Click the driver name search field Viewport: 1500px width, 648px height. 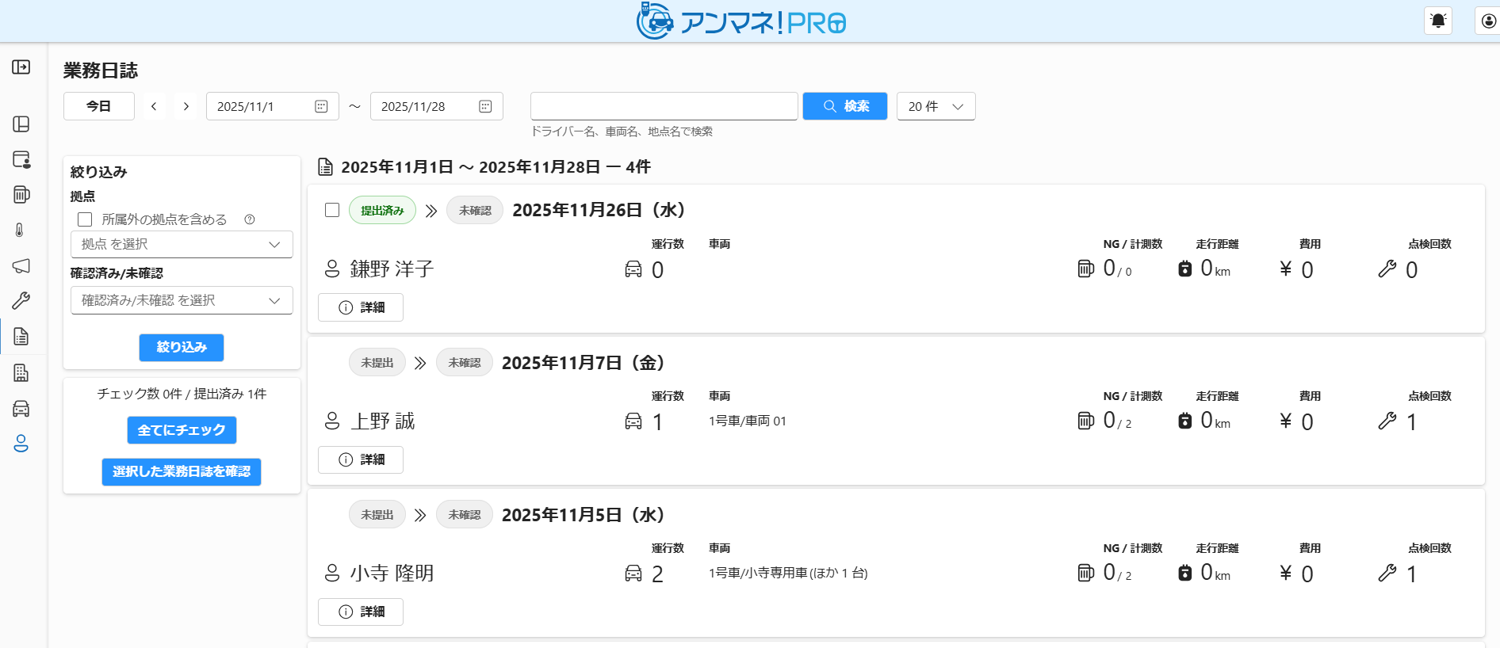click(x=664, y=106)
